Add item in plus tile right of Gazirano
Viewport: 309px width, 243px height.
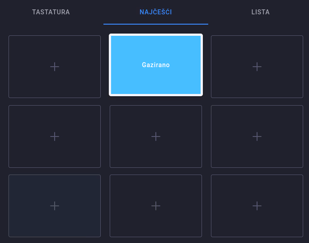click(x=257, y=67)
